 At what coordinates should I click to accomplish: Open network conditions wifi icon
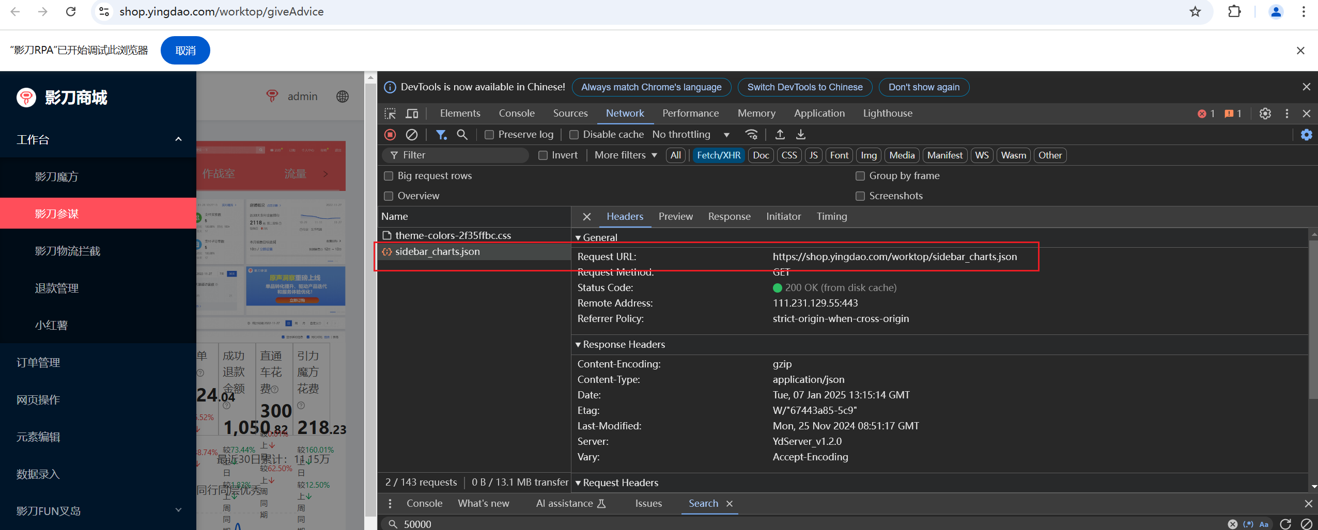tap(751, 135)
